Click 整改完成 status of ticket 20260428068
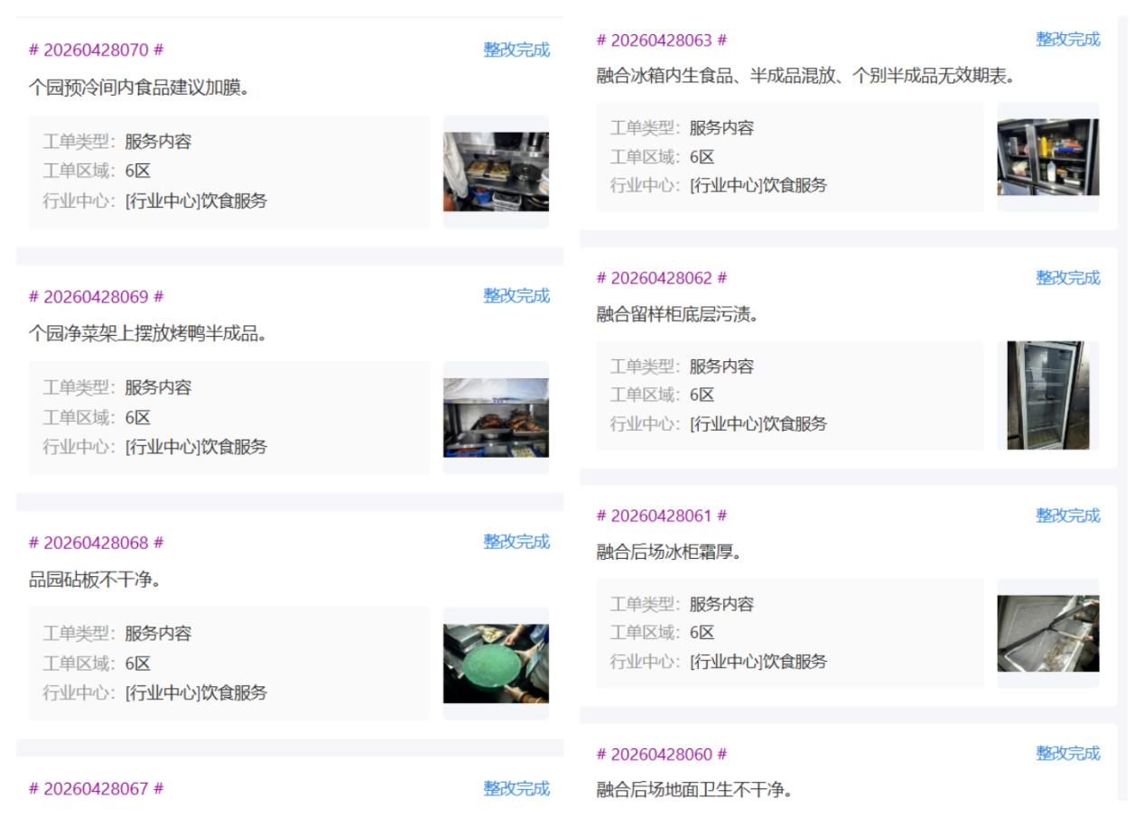This screenshot has height=817, width=1144. point(516,542)
